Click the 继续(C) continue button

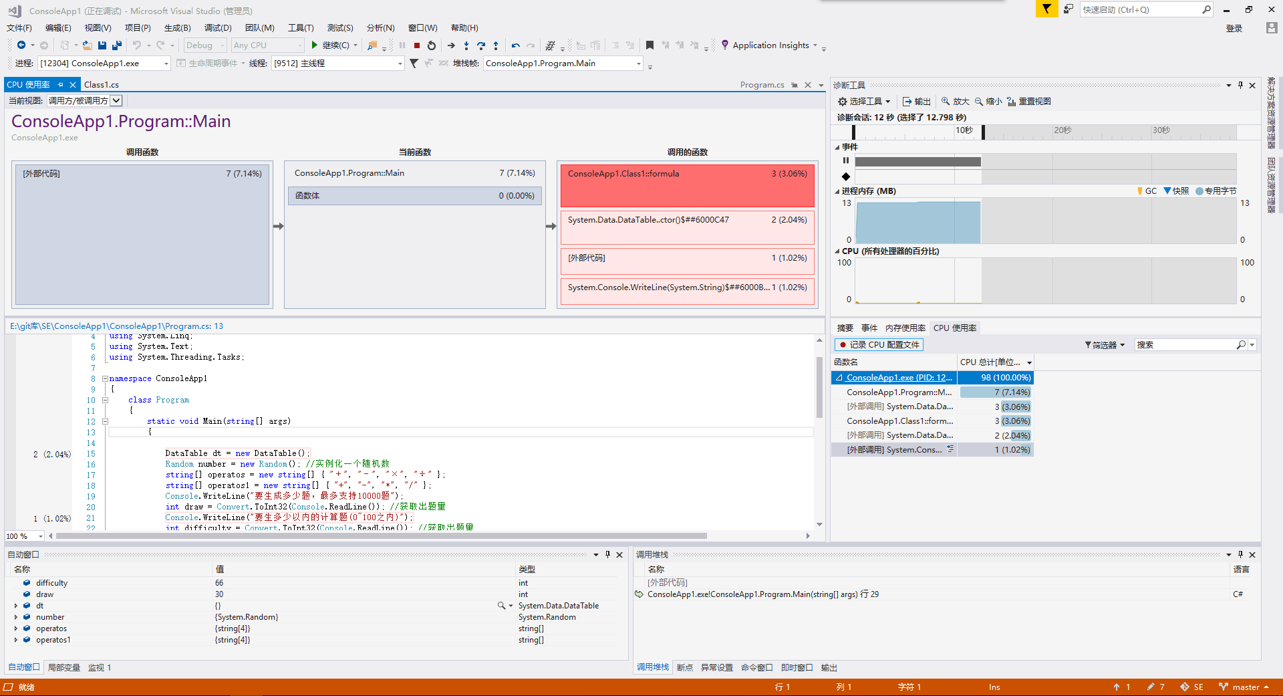[330, 45]
